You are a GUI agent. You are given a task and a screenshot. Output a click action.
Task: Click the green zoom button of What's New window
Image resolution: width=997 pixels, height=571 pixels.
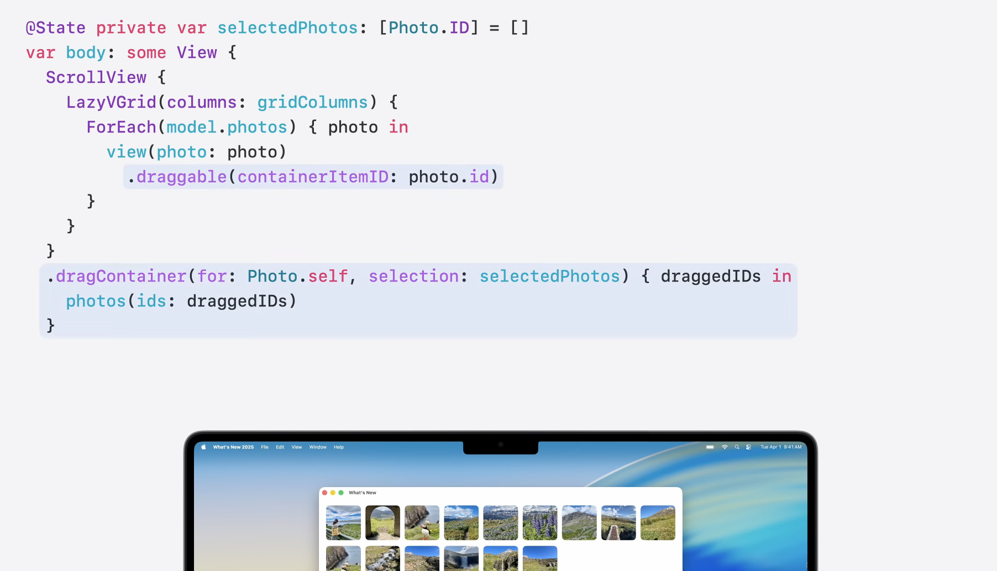point(341,493)
